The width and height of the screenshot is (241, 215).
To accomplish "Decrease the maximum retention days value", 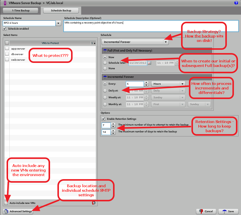I will (x=113, y=133).
